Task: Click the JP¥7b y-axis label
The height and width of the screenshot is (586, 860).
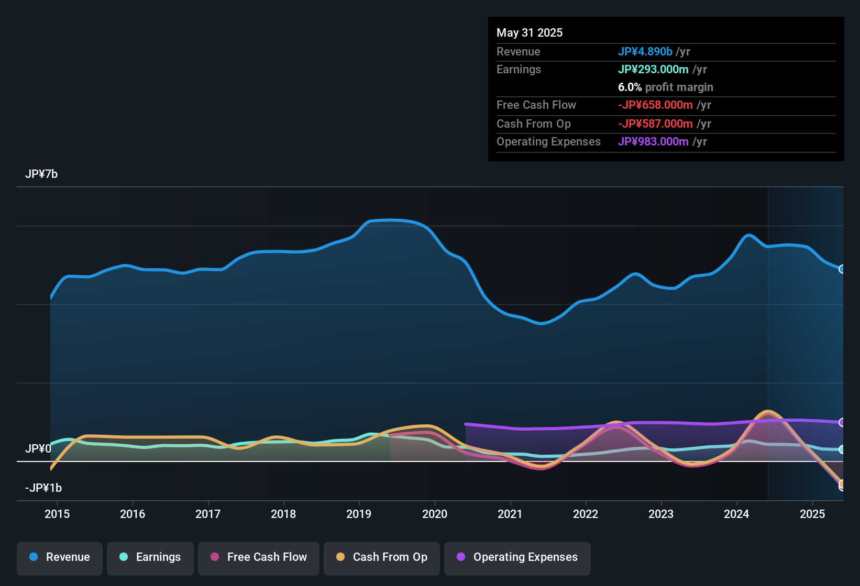Action: point(41,174)
